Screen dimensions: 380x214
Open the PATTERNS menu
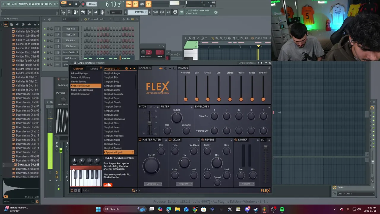23,4
